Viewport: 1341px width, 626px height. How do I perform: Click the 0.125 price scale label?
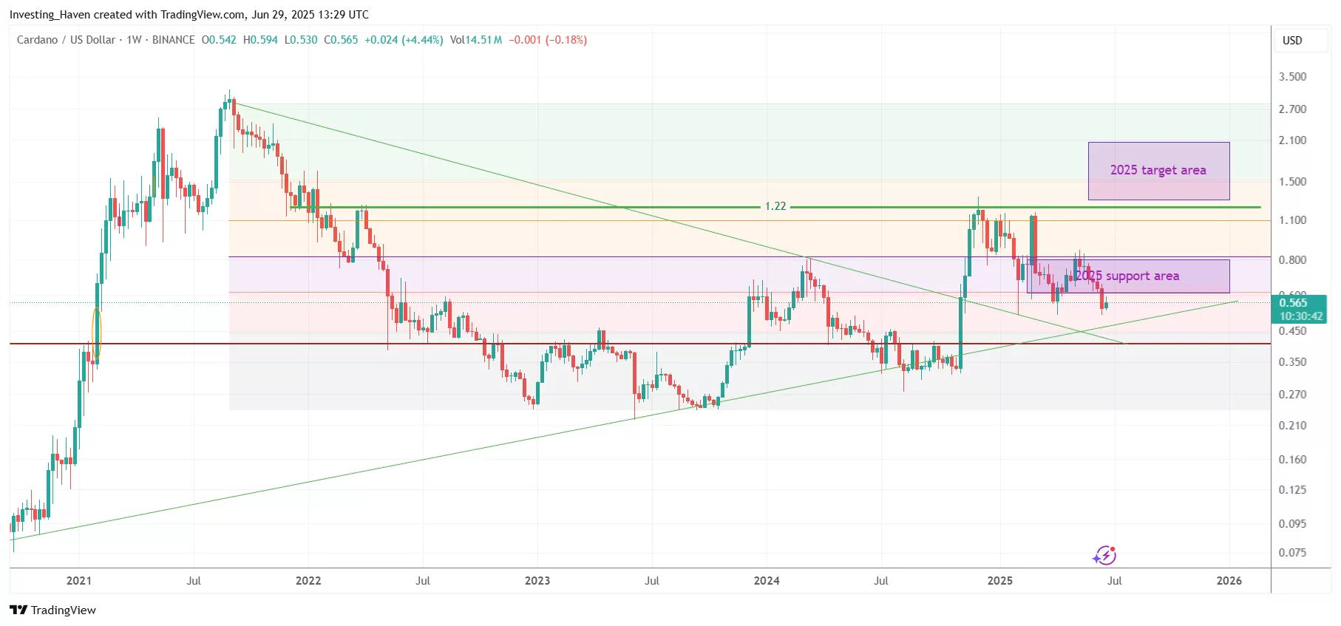pos(1293,490)
